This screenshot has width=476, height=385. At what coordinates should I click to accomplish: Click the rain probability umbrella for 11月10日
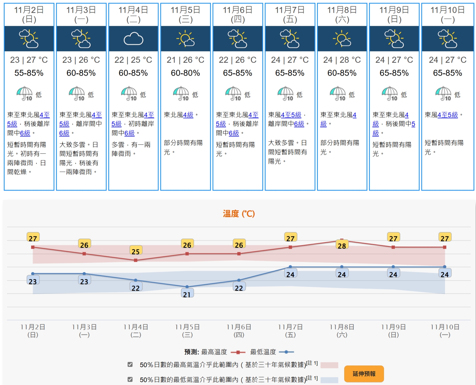(443, 94)
